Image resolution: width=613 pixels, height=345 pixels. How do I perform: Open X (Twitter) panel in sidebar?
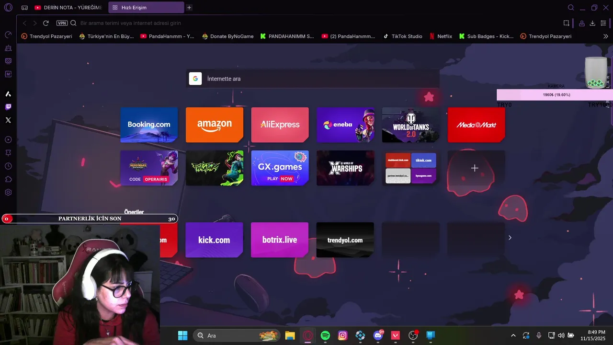8,120
